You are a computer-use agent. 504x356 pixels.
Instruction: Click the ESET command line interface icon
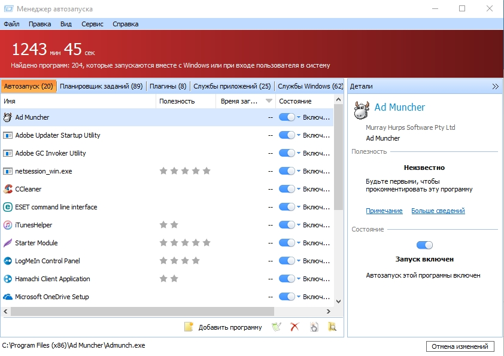tap(8, 207)
